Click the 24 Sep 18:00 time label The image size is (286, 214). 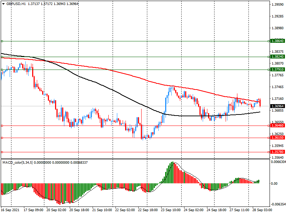tap(217, 210)
